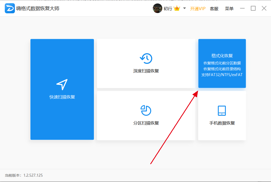Viewport: 271px width, 182px height.
Task: Expand the account dropdown arrow
Action: pos(184,8)
